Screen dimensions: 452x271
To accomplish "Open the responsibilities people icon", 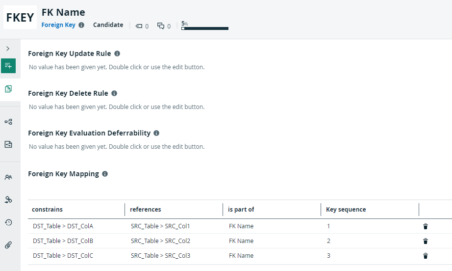I will click(8, 177).
